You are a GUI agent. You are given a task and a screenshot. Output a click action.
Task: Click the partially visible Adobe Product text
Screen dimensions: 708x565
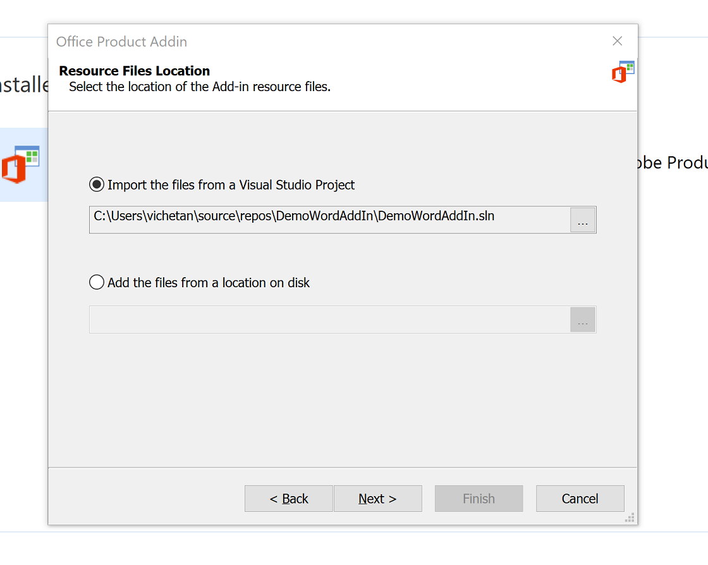click(673, 163)
